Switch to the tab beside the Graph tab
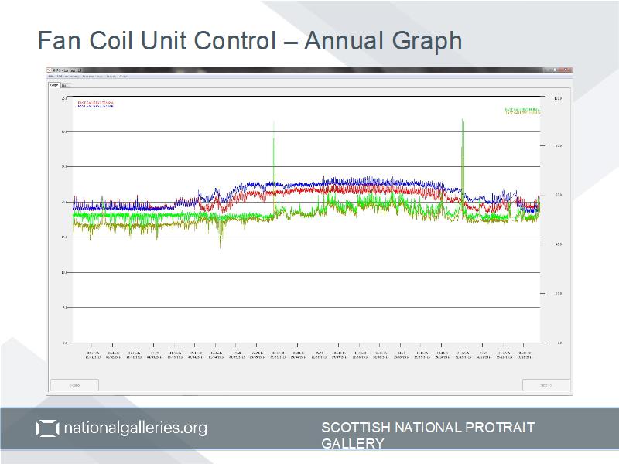This screenshot has height=464, width=619. click(x=64, y=85)
